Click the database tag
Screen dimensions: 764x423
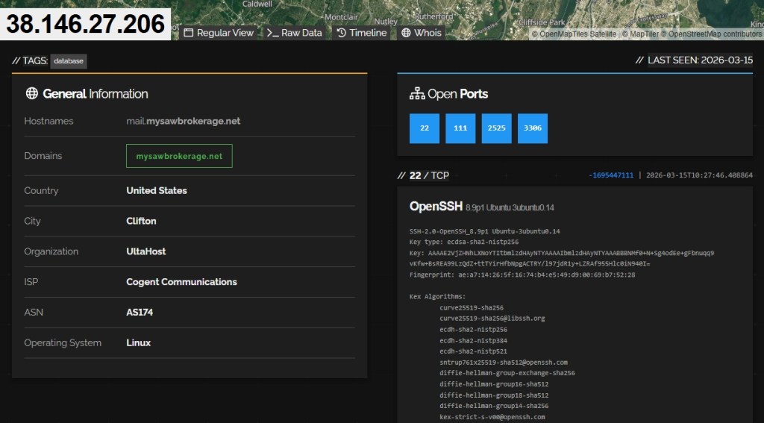[x=69, y=61]
